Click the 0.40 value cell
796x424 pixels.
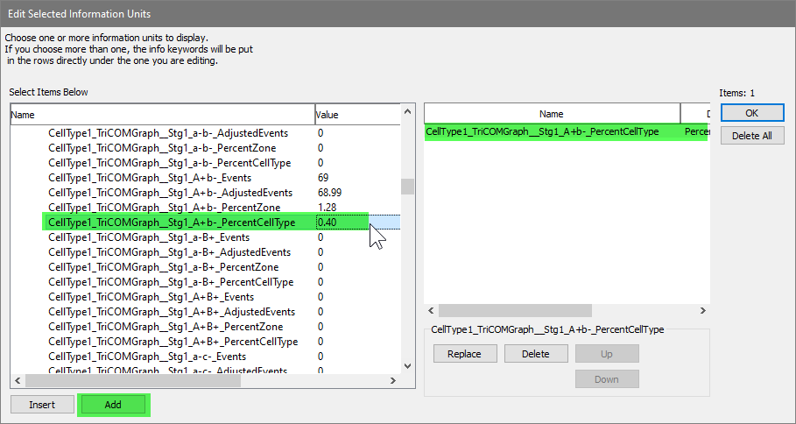point(340,223)
